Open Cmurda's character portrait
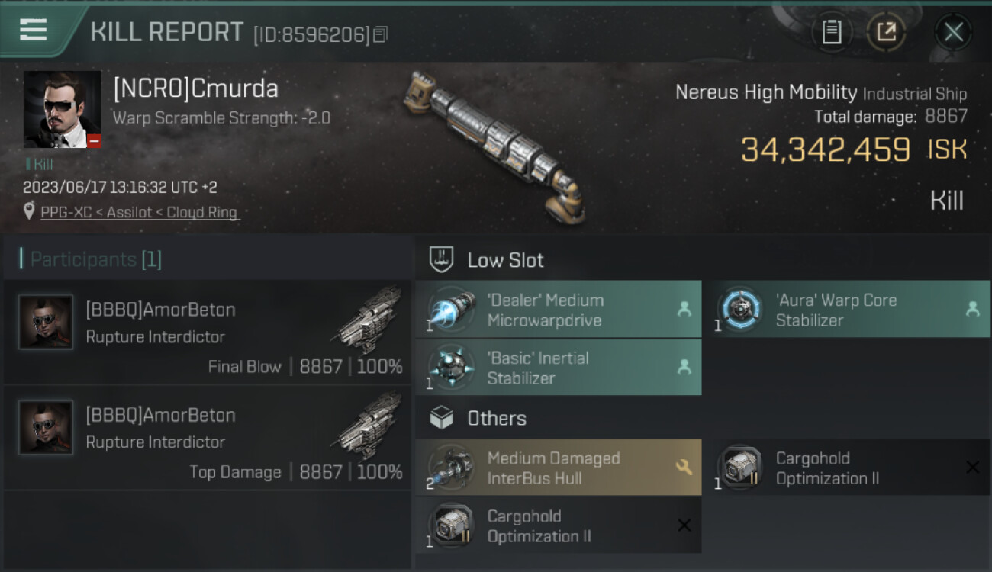Image resolution: width=992 pixels, height=572 pixels. 63,109
